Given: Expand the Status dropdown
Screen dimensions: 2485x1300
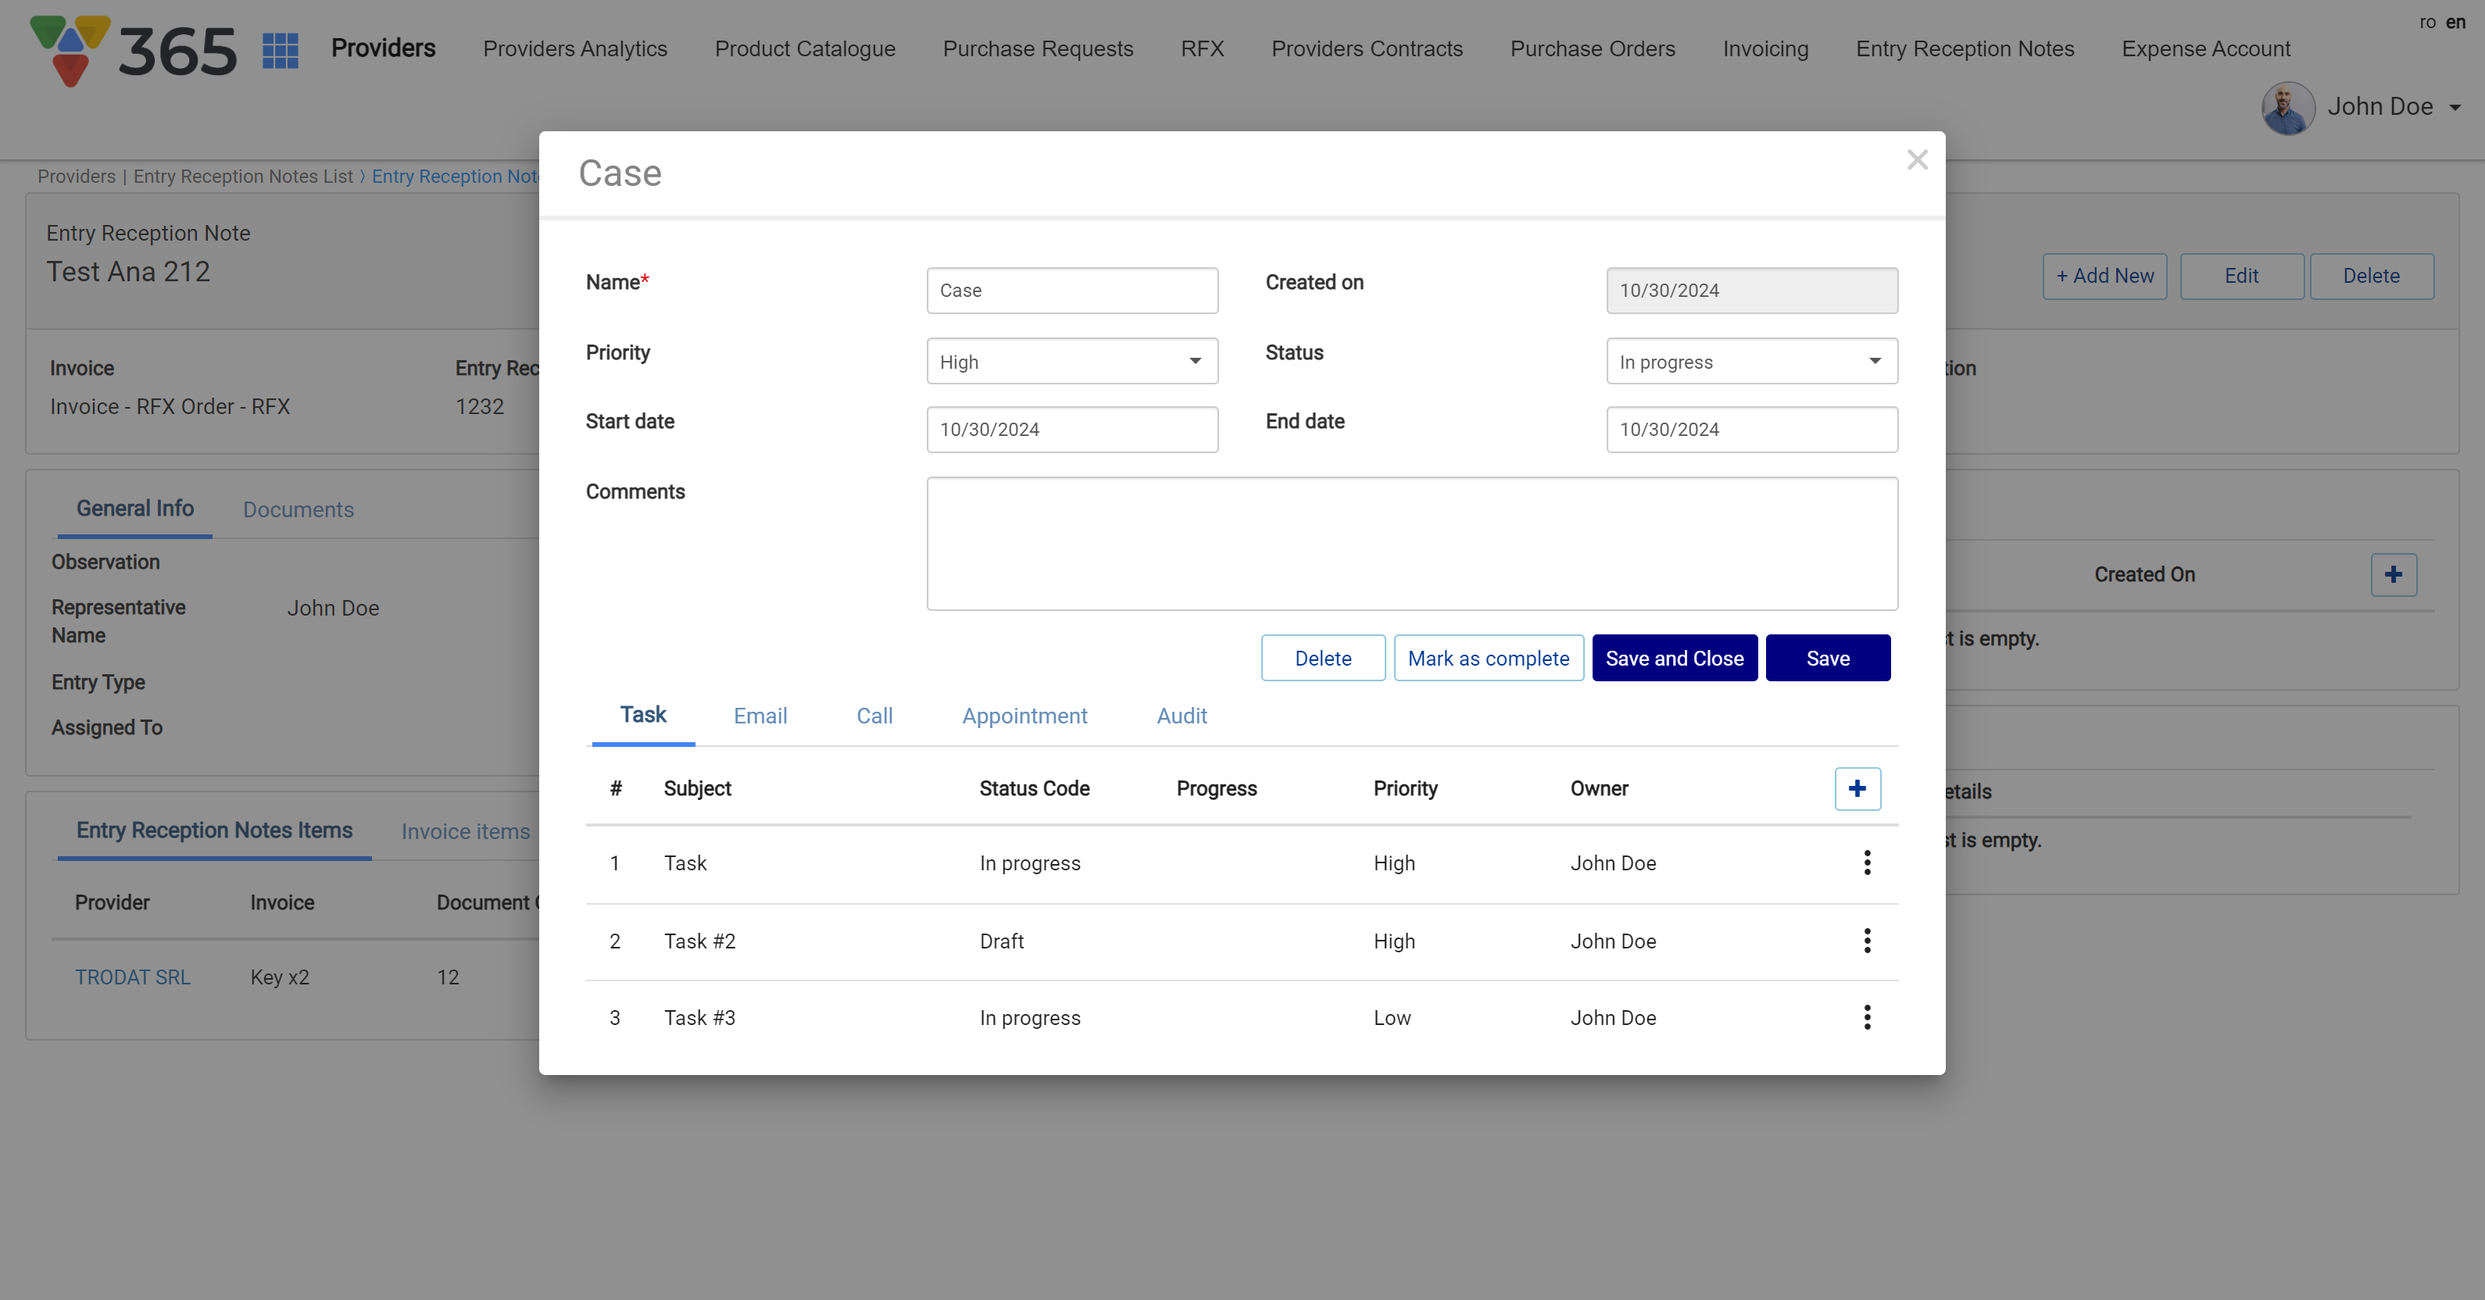Looking at the screenshot, I should (1751, 362).
